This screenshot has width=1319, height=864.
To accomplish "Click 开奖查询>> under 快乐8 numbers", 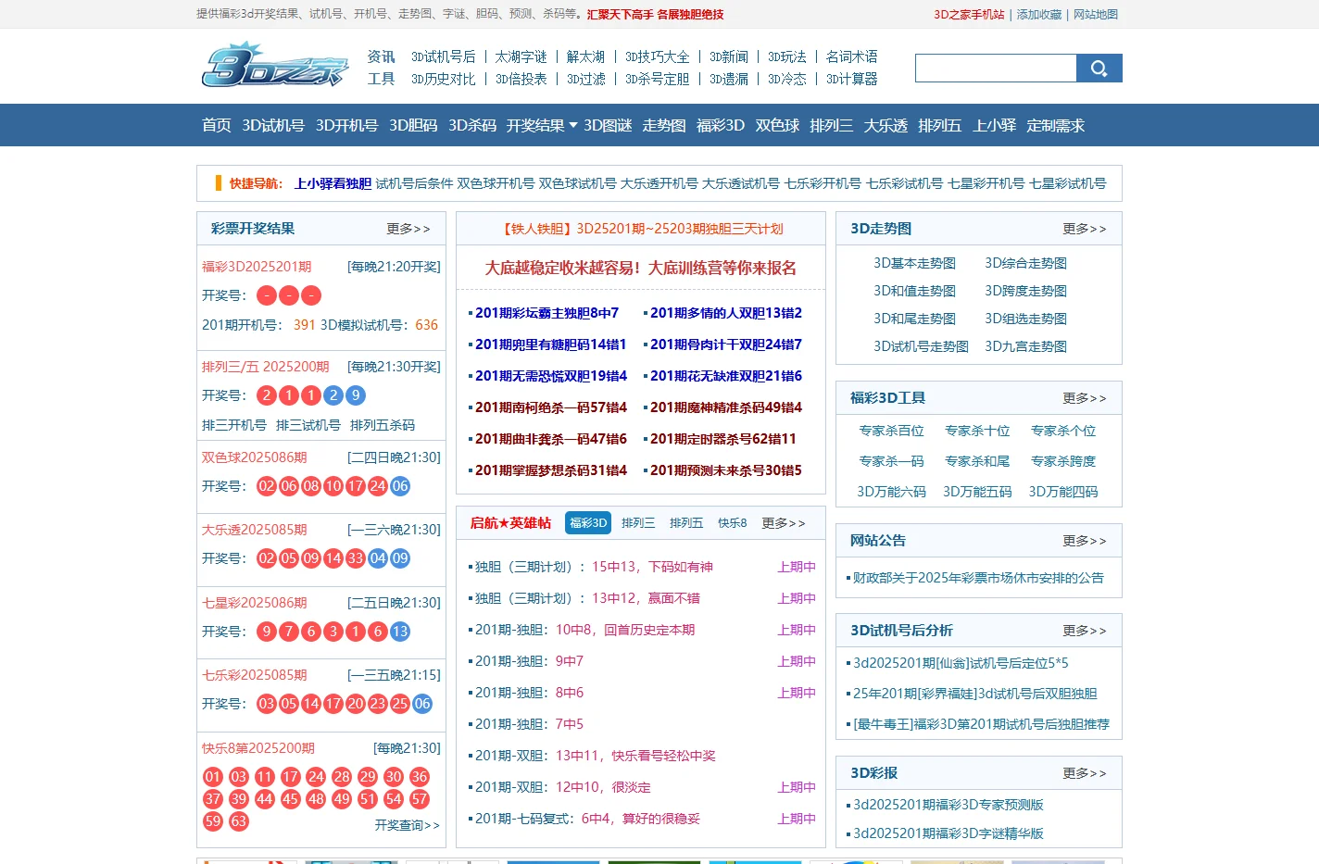I will [x=407, y=825].
